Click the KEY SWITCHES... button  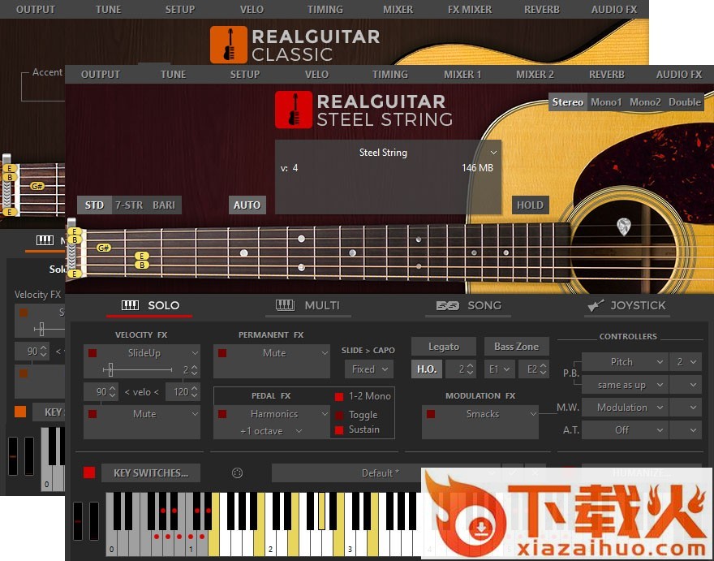(151, 473)
